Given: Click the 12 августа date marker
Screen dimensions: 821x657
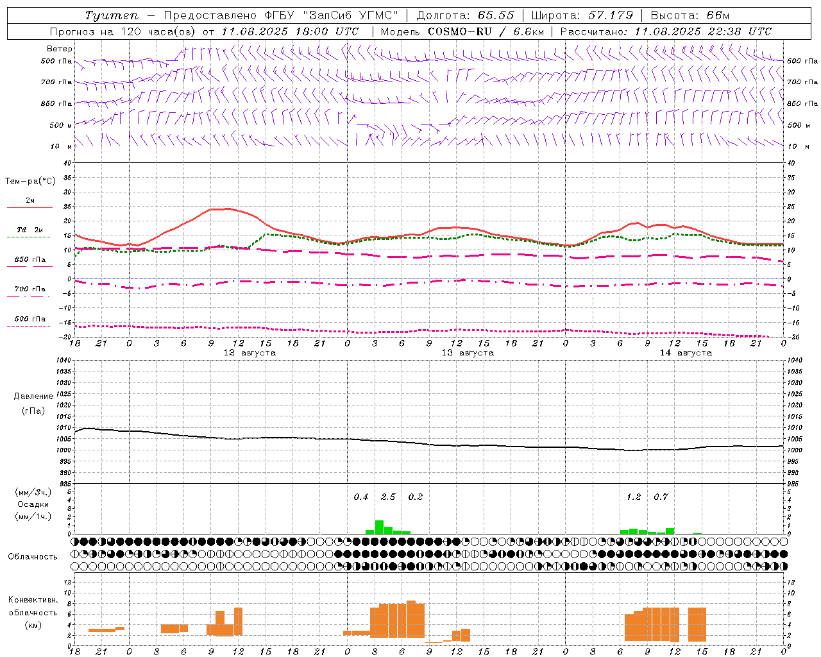Looking at the screenshot, I should pos(250,353).
